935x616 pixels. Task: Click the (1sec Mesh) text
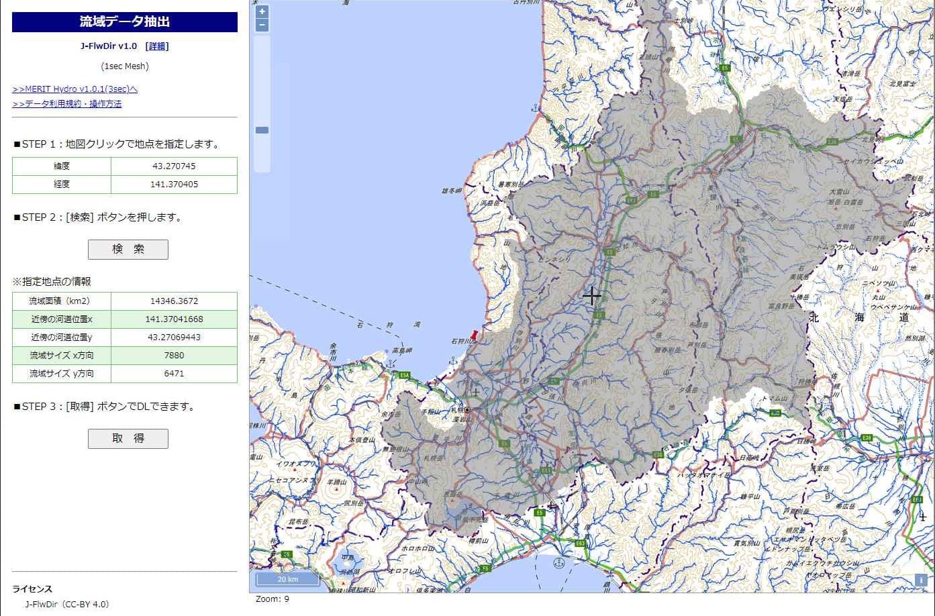tap(125, 66)
